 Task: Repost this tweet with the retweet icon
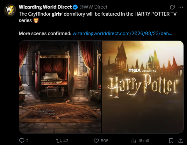(x=59, y=141)
